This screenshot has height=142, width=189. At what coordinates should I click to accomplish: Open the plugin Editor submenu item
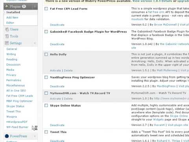10,22
